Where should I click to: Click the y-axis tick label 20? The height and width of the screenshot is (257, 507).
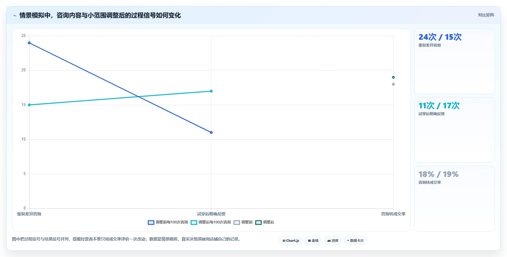(x=24, y=70)
